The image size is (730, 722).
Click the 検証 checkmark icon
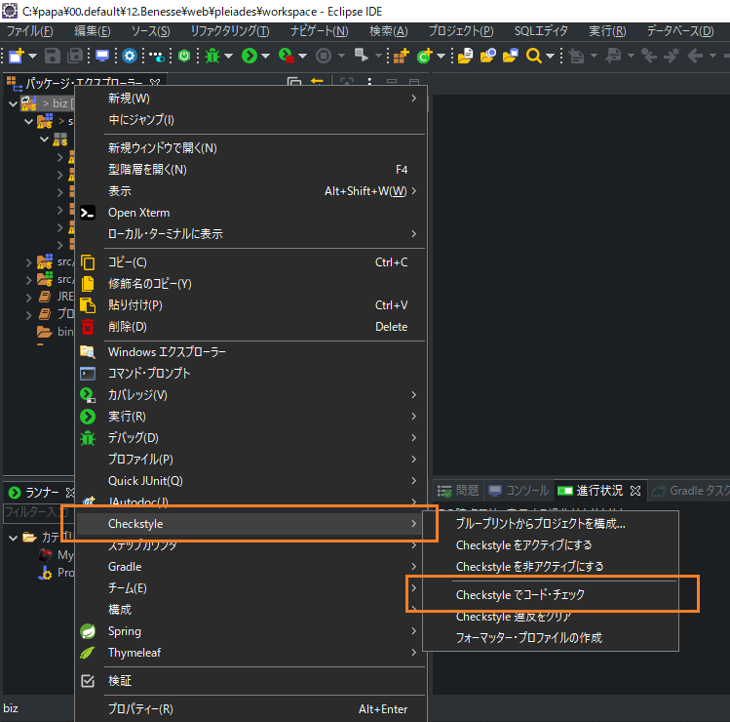click(88, 681)
